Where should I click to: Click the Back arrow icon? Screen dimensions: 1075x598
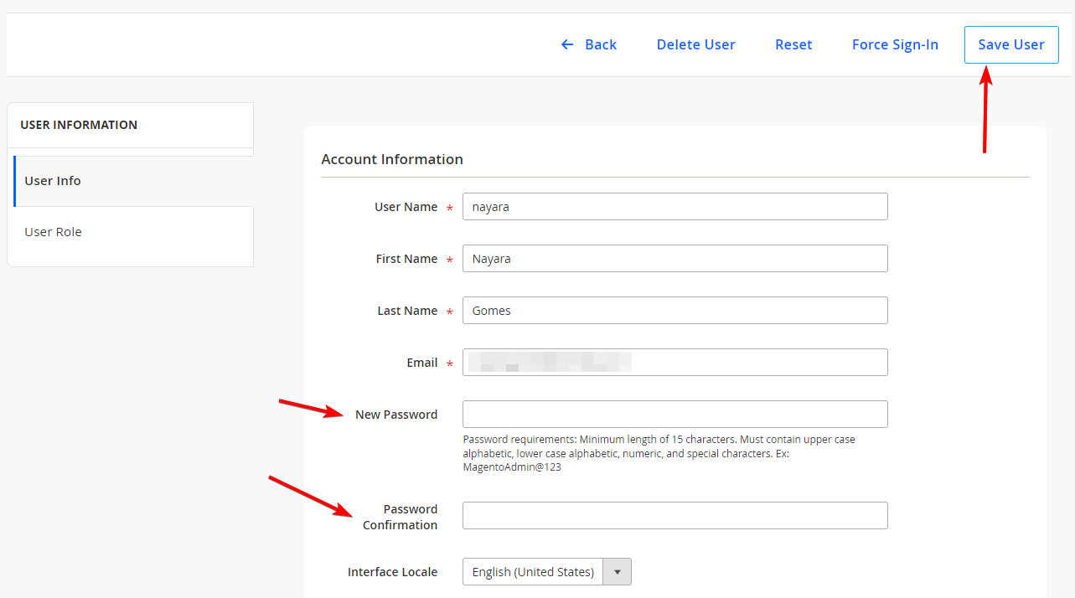point(567,44)
